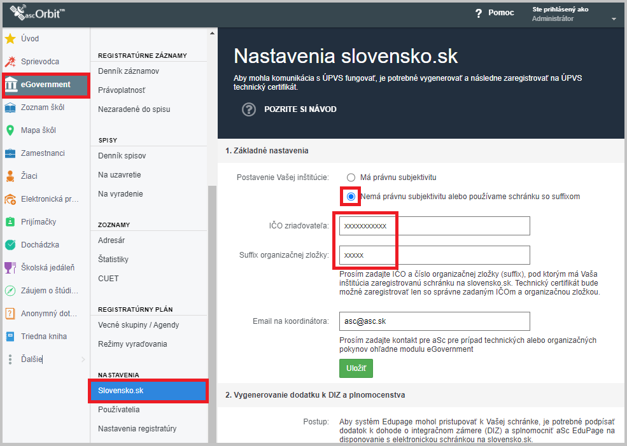Image resolution: width=627 pixels, height=446 pixels.
Task: Open Denník záznamov menu item
Action: [x=129, y=71]
